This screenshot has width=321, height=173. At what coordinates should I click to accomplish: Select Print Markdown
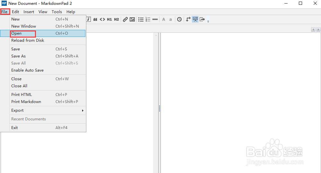pos(43,102)
